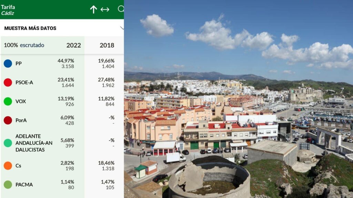The image size is (353, 198).
Task: Click the Cádiz province subtitle
Action: (8, 13)
